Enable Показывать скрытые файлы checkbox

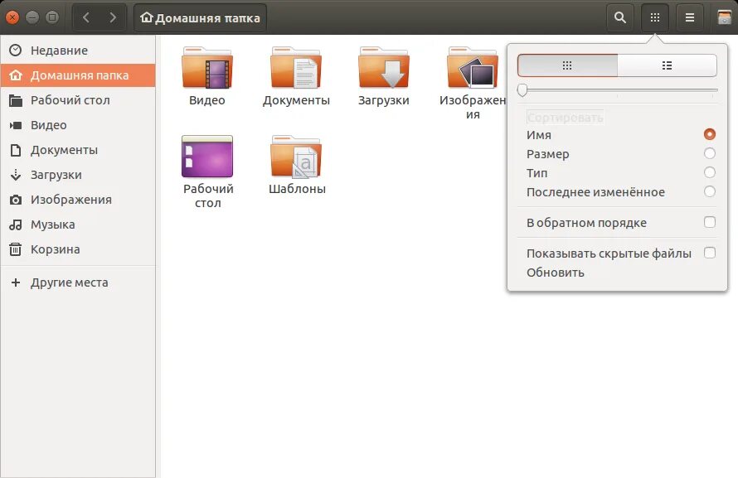click(x=709, y=253)
